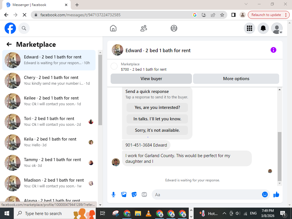
Task: Open Keila conversation in Marketplace list
Action: (x=49, y=142)
